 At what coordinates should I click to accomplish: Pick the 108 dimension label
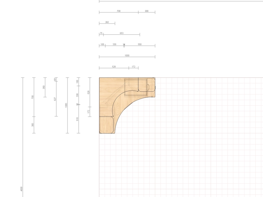click(102, 44)
